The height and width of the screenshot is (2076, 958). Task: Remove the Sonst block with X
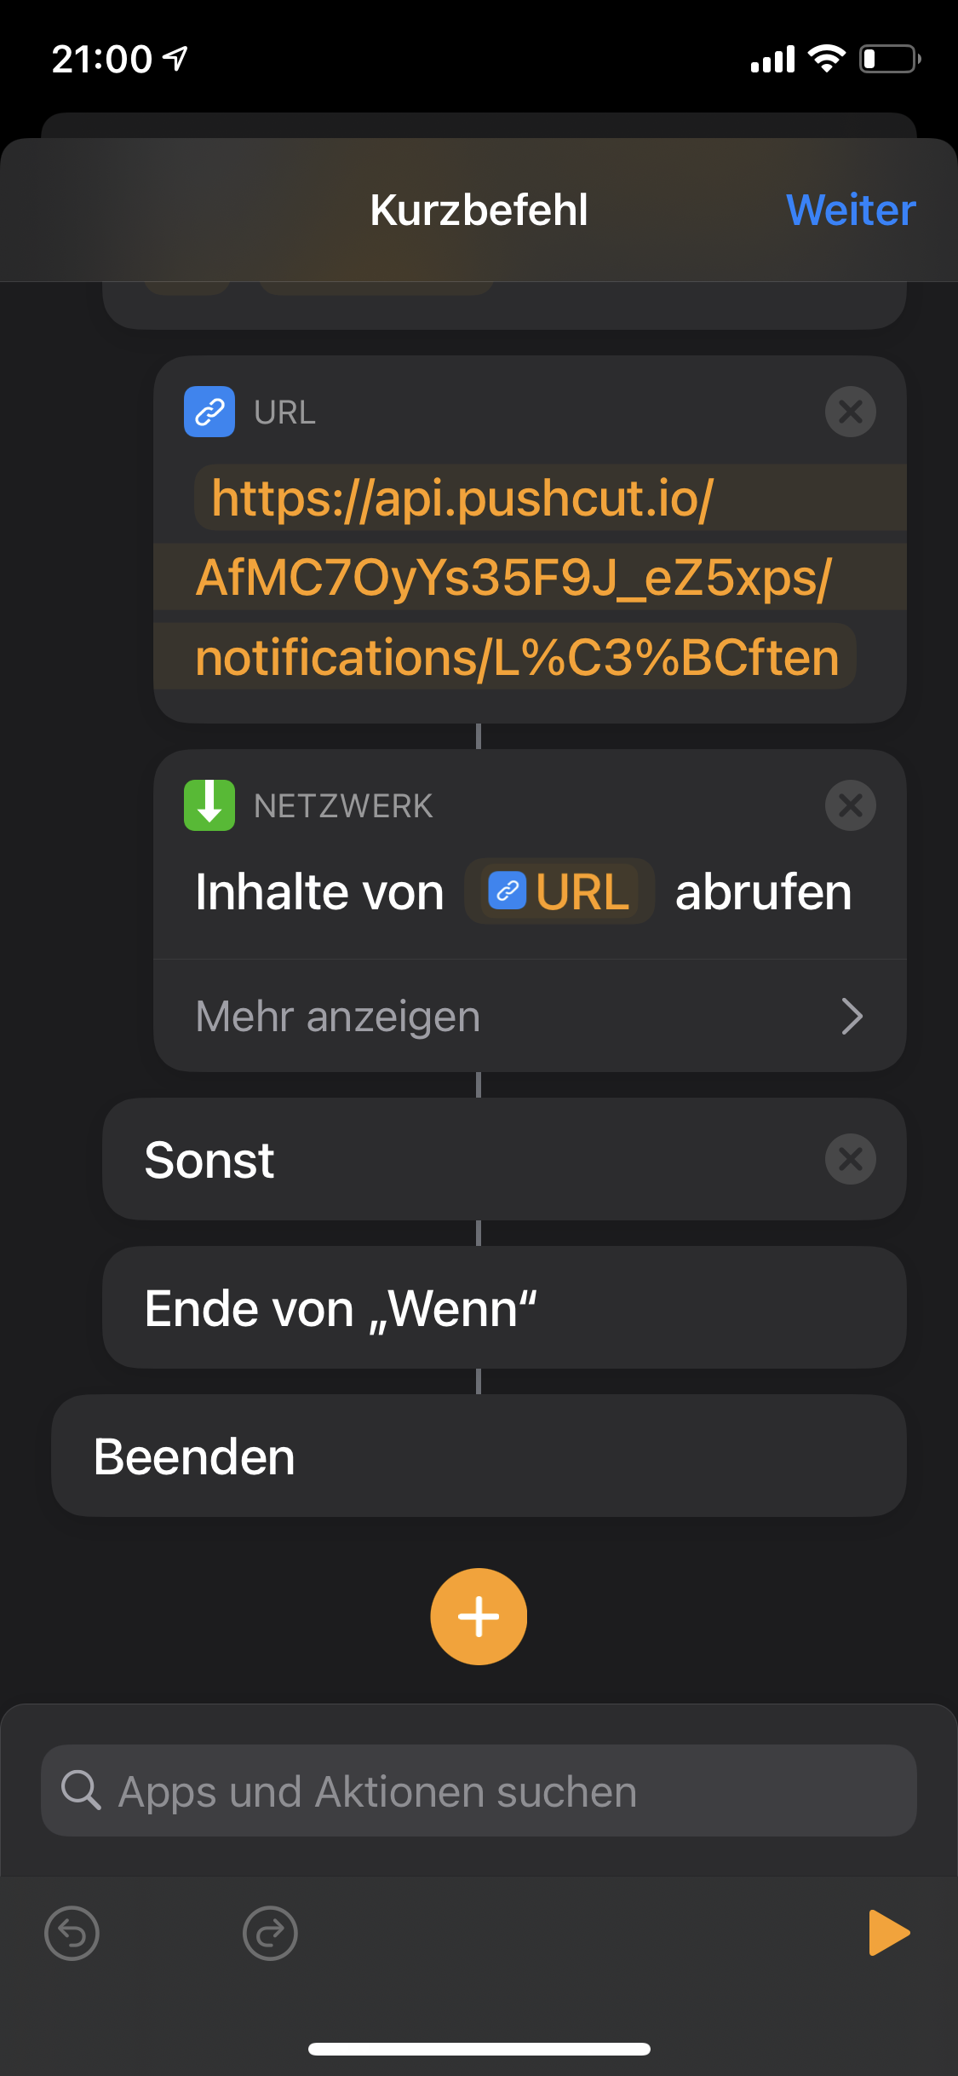850,1159
